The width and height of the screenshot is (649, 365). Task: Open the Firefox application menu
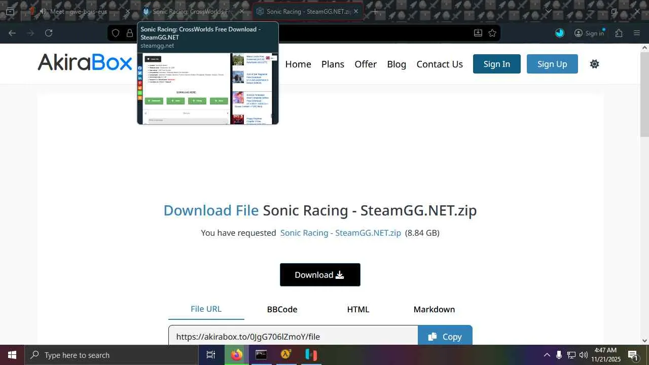(637, 33)
